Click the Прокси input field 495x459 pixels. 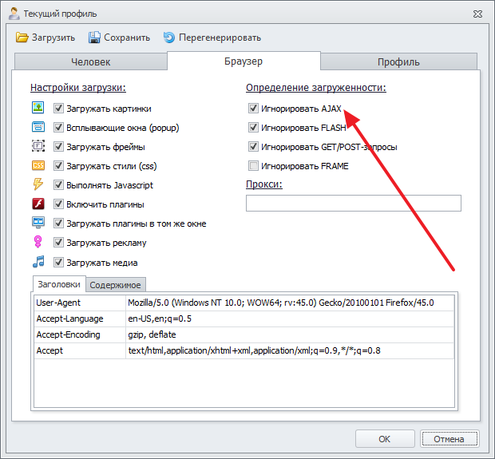pos(354,203)
